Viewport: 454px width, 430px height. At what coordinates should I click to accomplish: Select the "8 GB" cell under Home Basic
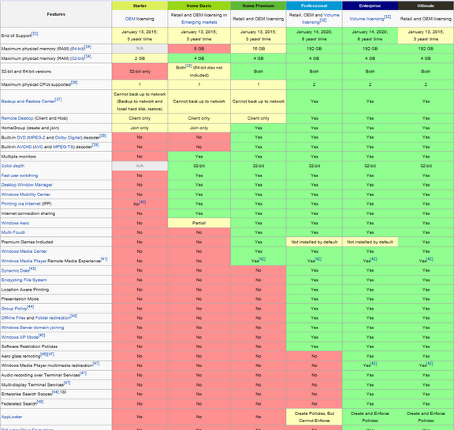point(199,49)
